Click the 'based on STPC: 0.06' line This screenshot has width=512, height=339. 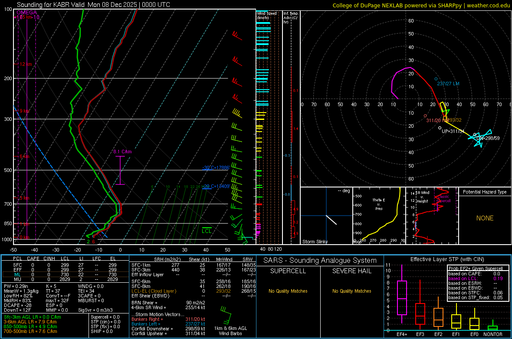(476, 293)
